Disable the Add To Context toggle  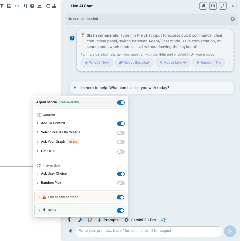(121, 124)
